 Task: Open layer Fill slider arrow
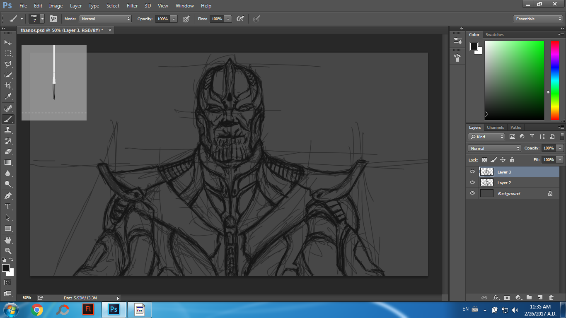[x=560, y=160]
